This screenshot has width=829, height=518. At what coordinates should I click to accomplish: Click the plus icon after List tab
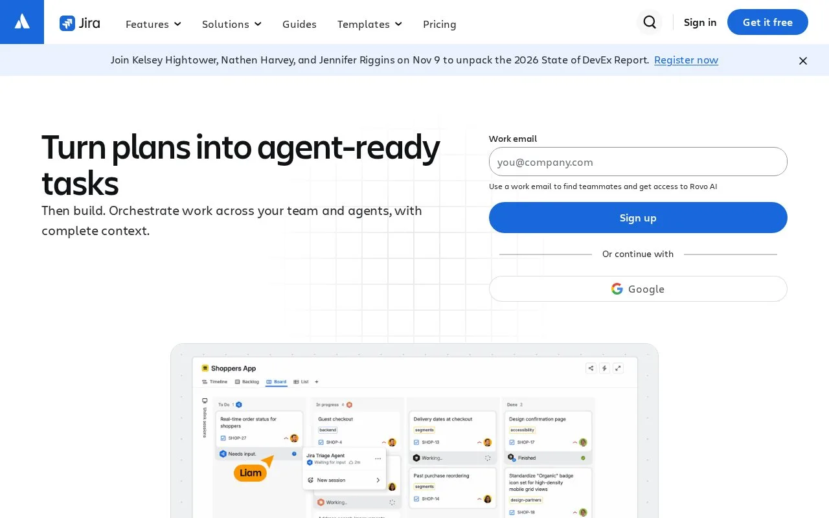pyautogui.click(x=317, y=382)
